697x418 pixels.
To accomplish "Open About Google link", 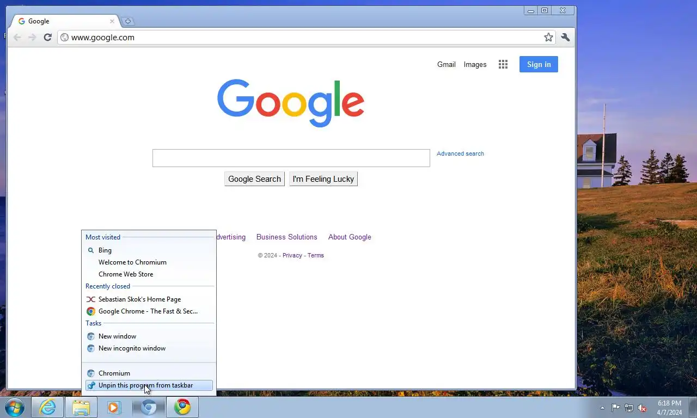I will coord(350,237).
